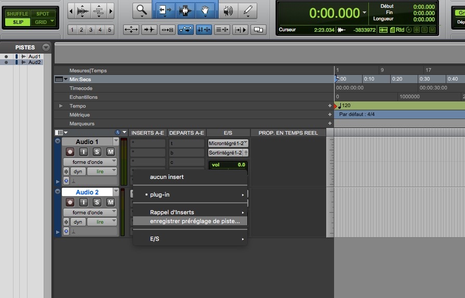This screenshot has height=298, width=465.
Task: Click the Tempo ruler plus button
Action: (330, 106)
